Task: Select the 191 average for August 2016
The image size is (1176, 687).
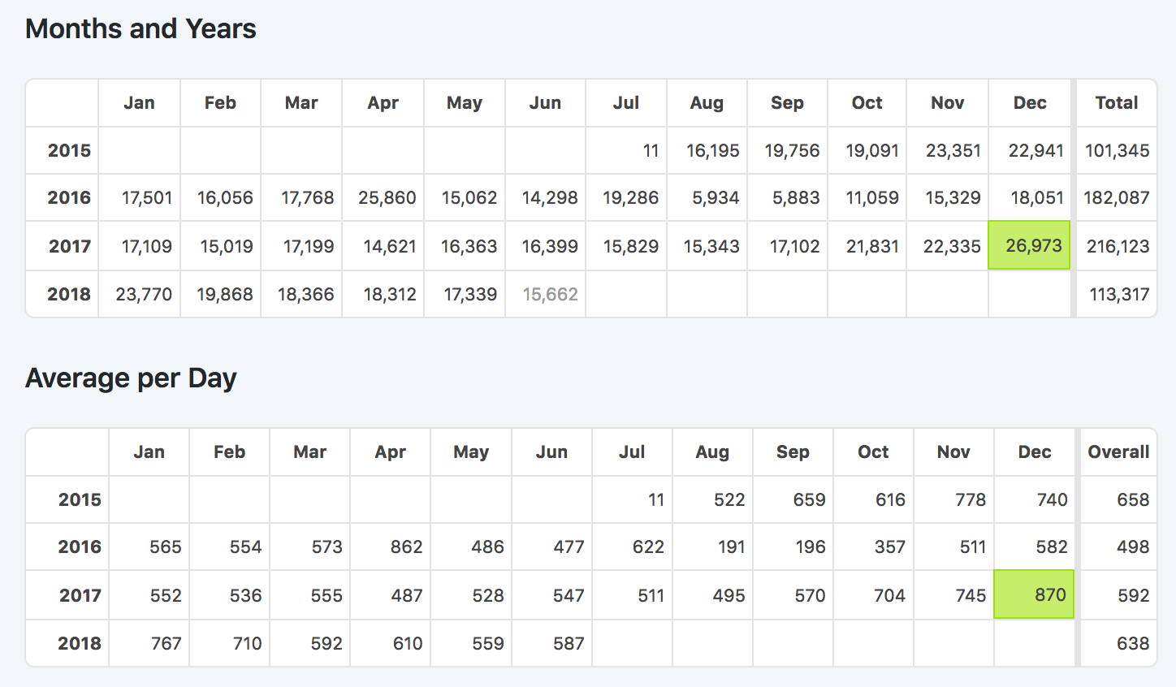Action: pos(731,547)
